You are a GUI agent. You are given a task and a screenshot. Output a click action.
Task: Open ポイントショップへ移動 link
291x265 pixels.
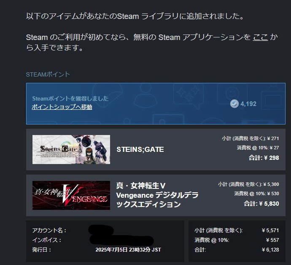(62, 107)
